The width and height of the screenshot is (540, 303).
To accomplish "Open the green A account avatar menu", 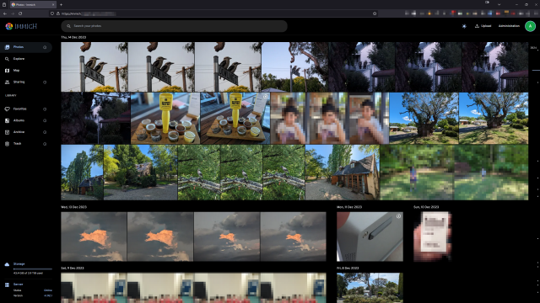I will [x=530, y=26].
